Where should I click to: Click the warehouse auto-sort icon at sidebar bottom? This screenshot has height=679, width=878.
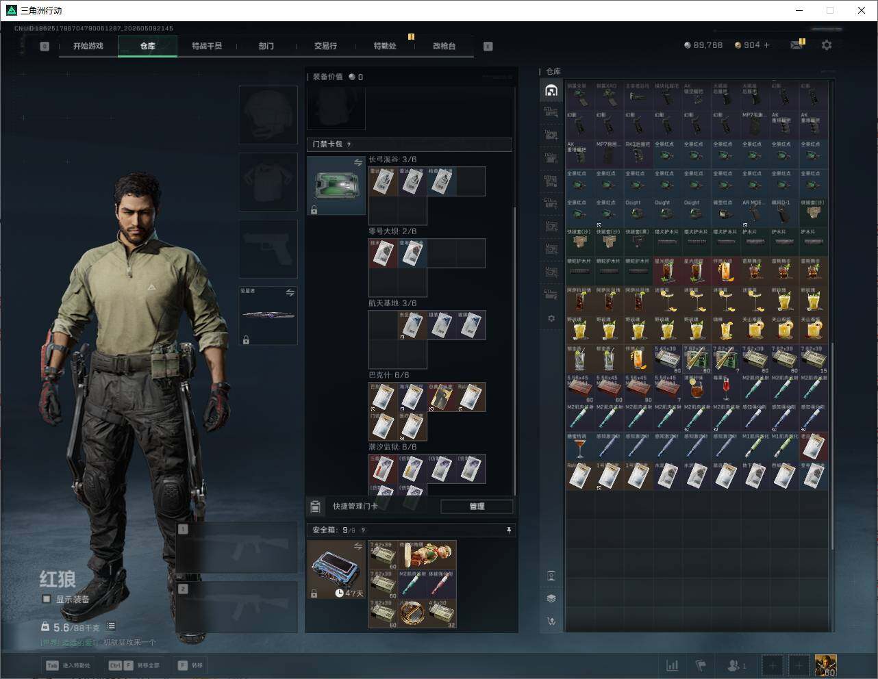click(551, 622)
